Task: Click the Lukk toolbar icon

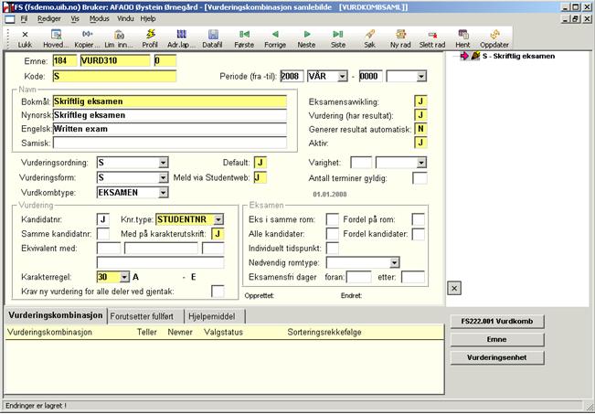Action: click(24, 37)
